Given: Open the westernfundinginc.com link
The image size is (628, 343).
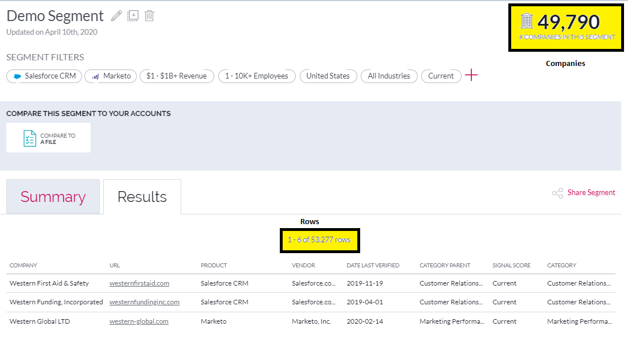Looking at the screenshot, I should tap(144, 302).
